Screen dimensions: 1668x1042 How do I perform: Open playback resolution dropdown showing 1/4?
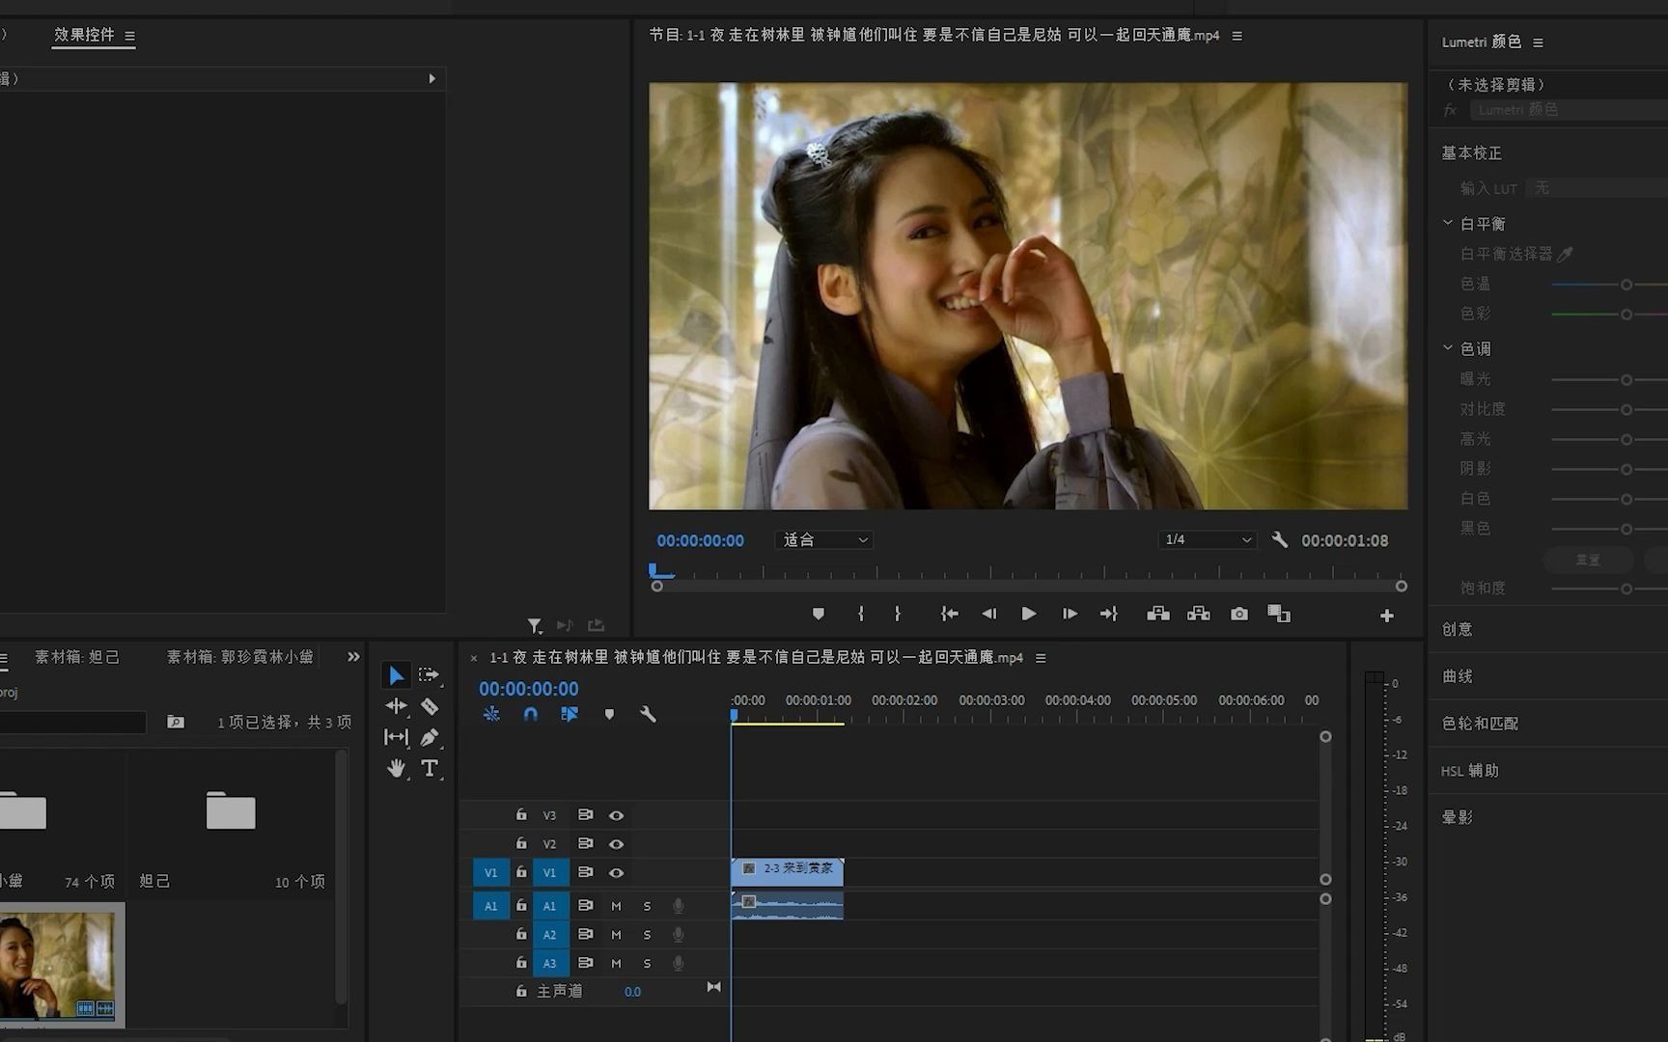pyautogui.click(x=1207, y=540)
